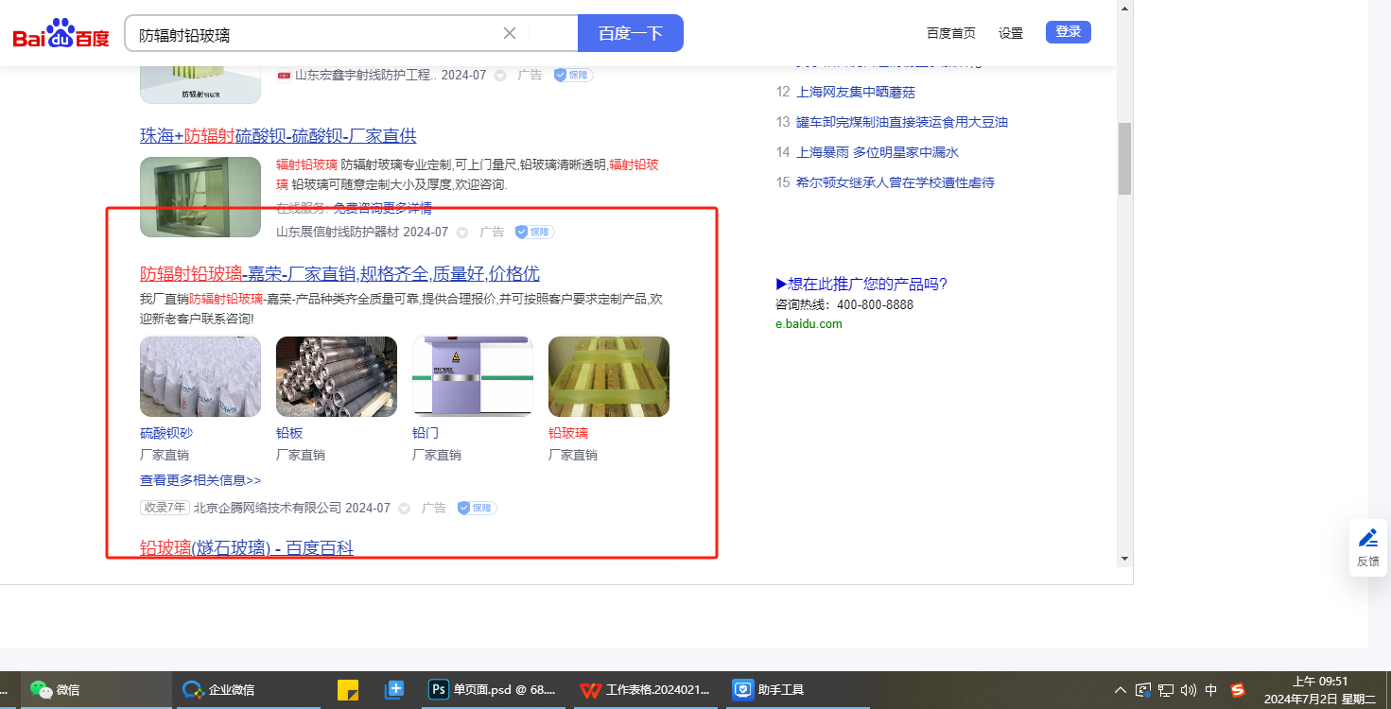Screen dimensions: 1391x709
Task: Click 山东展信射线防护器材 source name
Action: click(338, 232)
